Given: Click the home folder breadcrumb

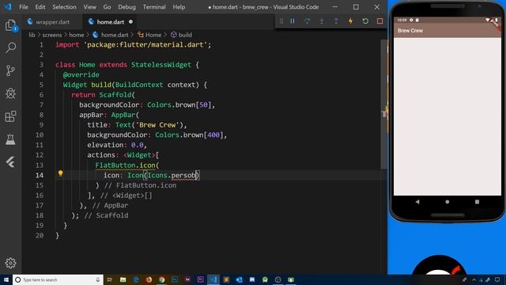Looking at the screenshot, I should [77, 35].
